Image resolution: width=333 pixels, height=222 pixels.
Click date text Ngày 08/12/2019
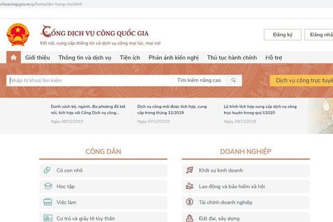click(x=67, y=121)
